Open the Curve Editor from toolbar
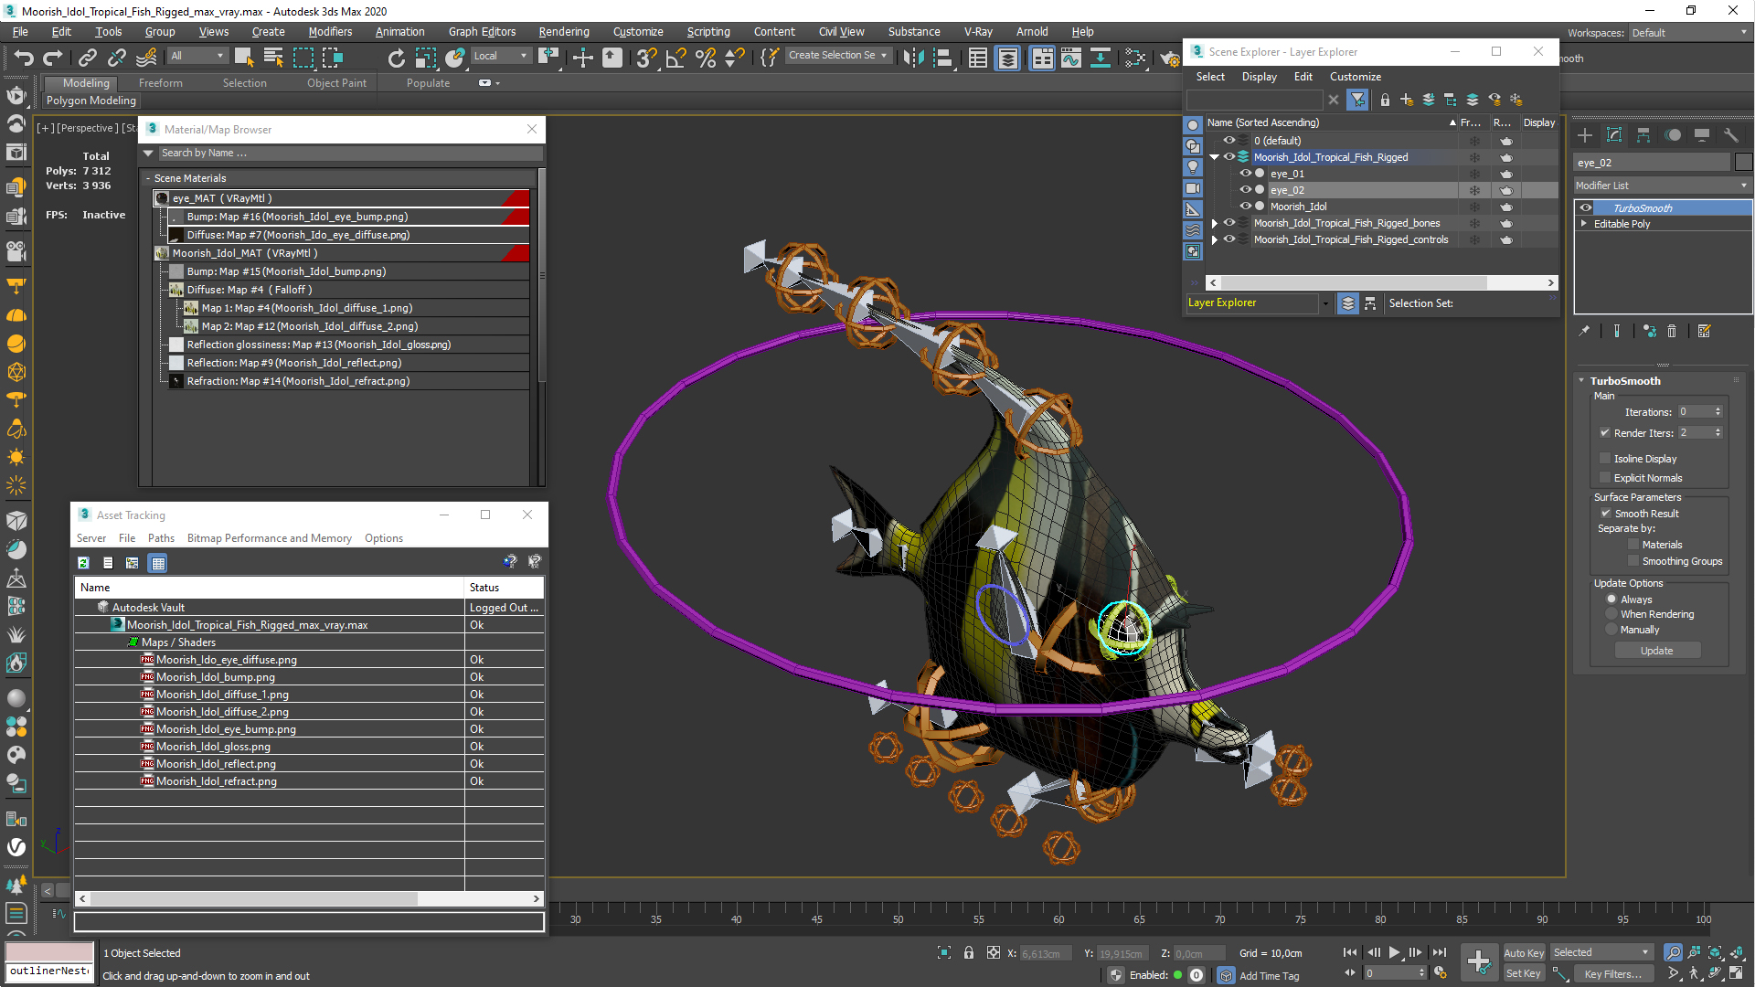 pos(1071,57)
